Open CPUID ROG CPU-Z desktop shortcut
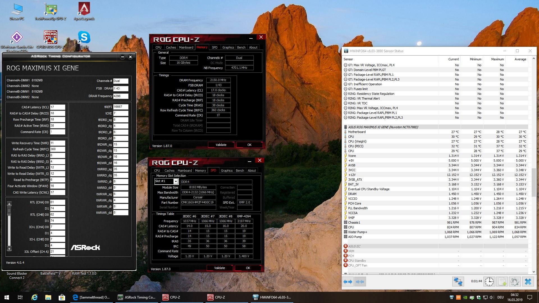 51,40
